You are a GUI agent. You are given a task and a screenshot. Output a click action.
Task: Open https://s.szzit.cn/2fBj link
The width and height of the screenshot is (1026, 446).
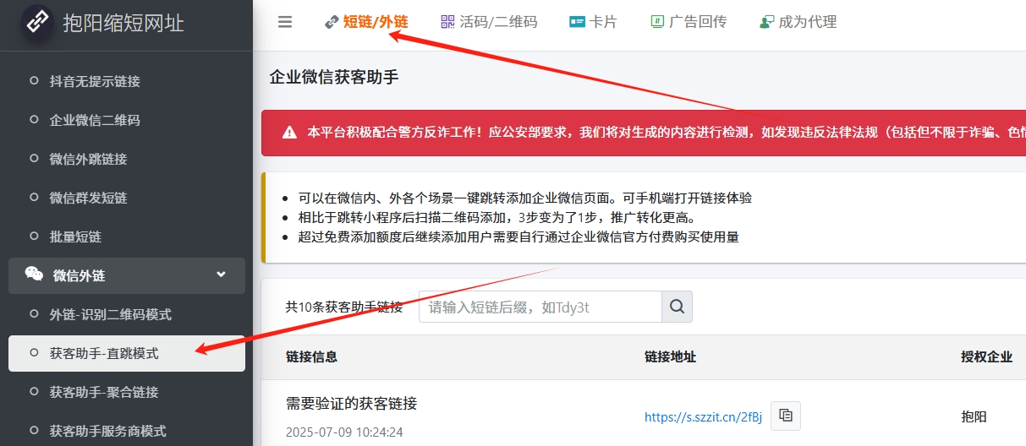pyautogui.click(x=703, y=416)
